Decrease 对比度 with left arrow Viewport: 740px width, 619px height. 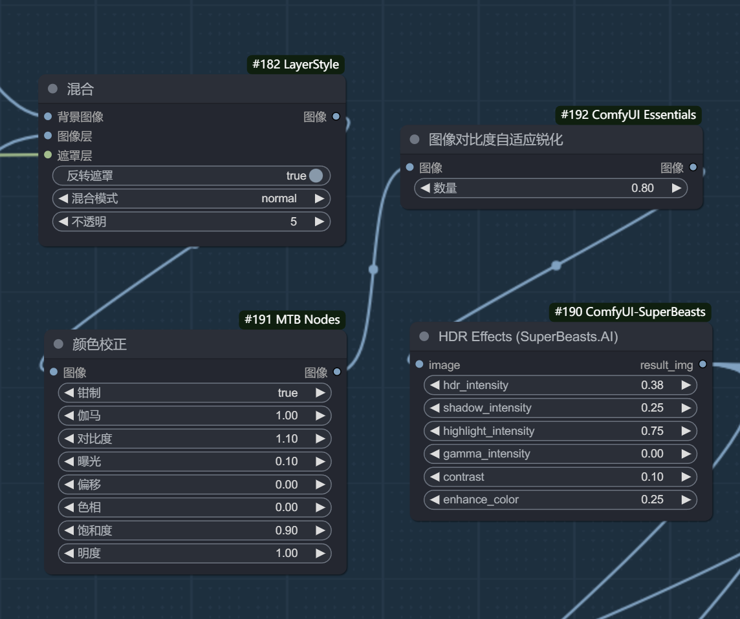tap(69, 439)
